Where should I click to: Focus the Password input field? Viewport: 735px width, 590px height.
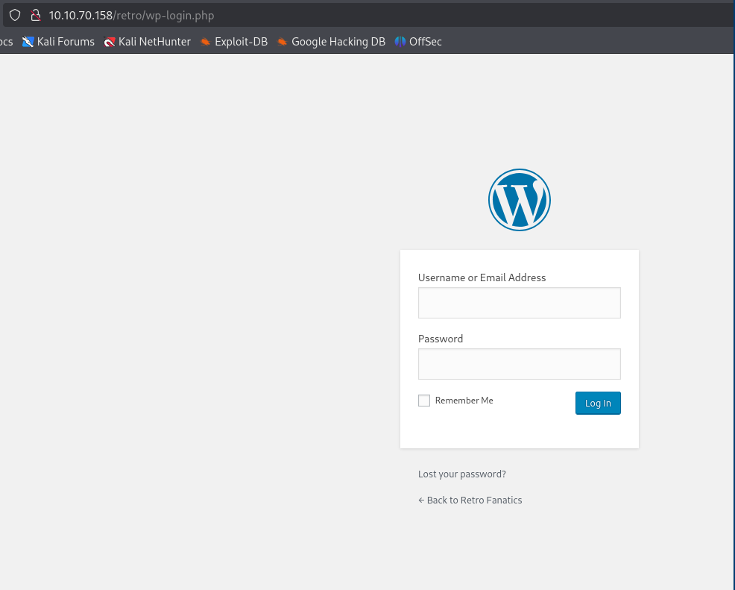[519, 364]
